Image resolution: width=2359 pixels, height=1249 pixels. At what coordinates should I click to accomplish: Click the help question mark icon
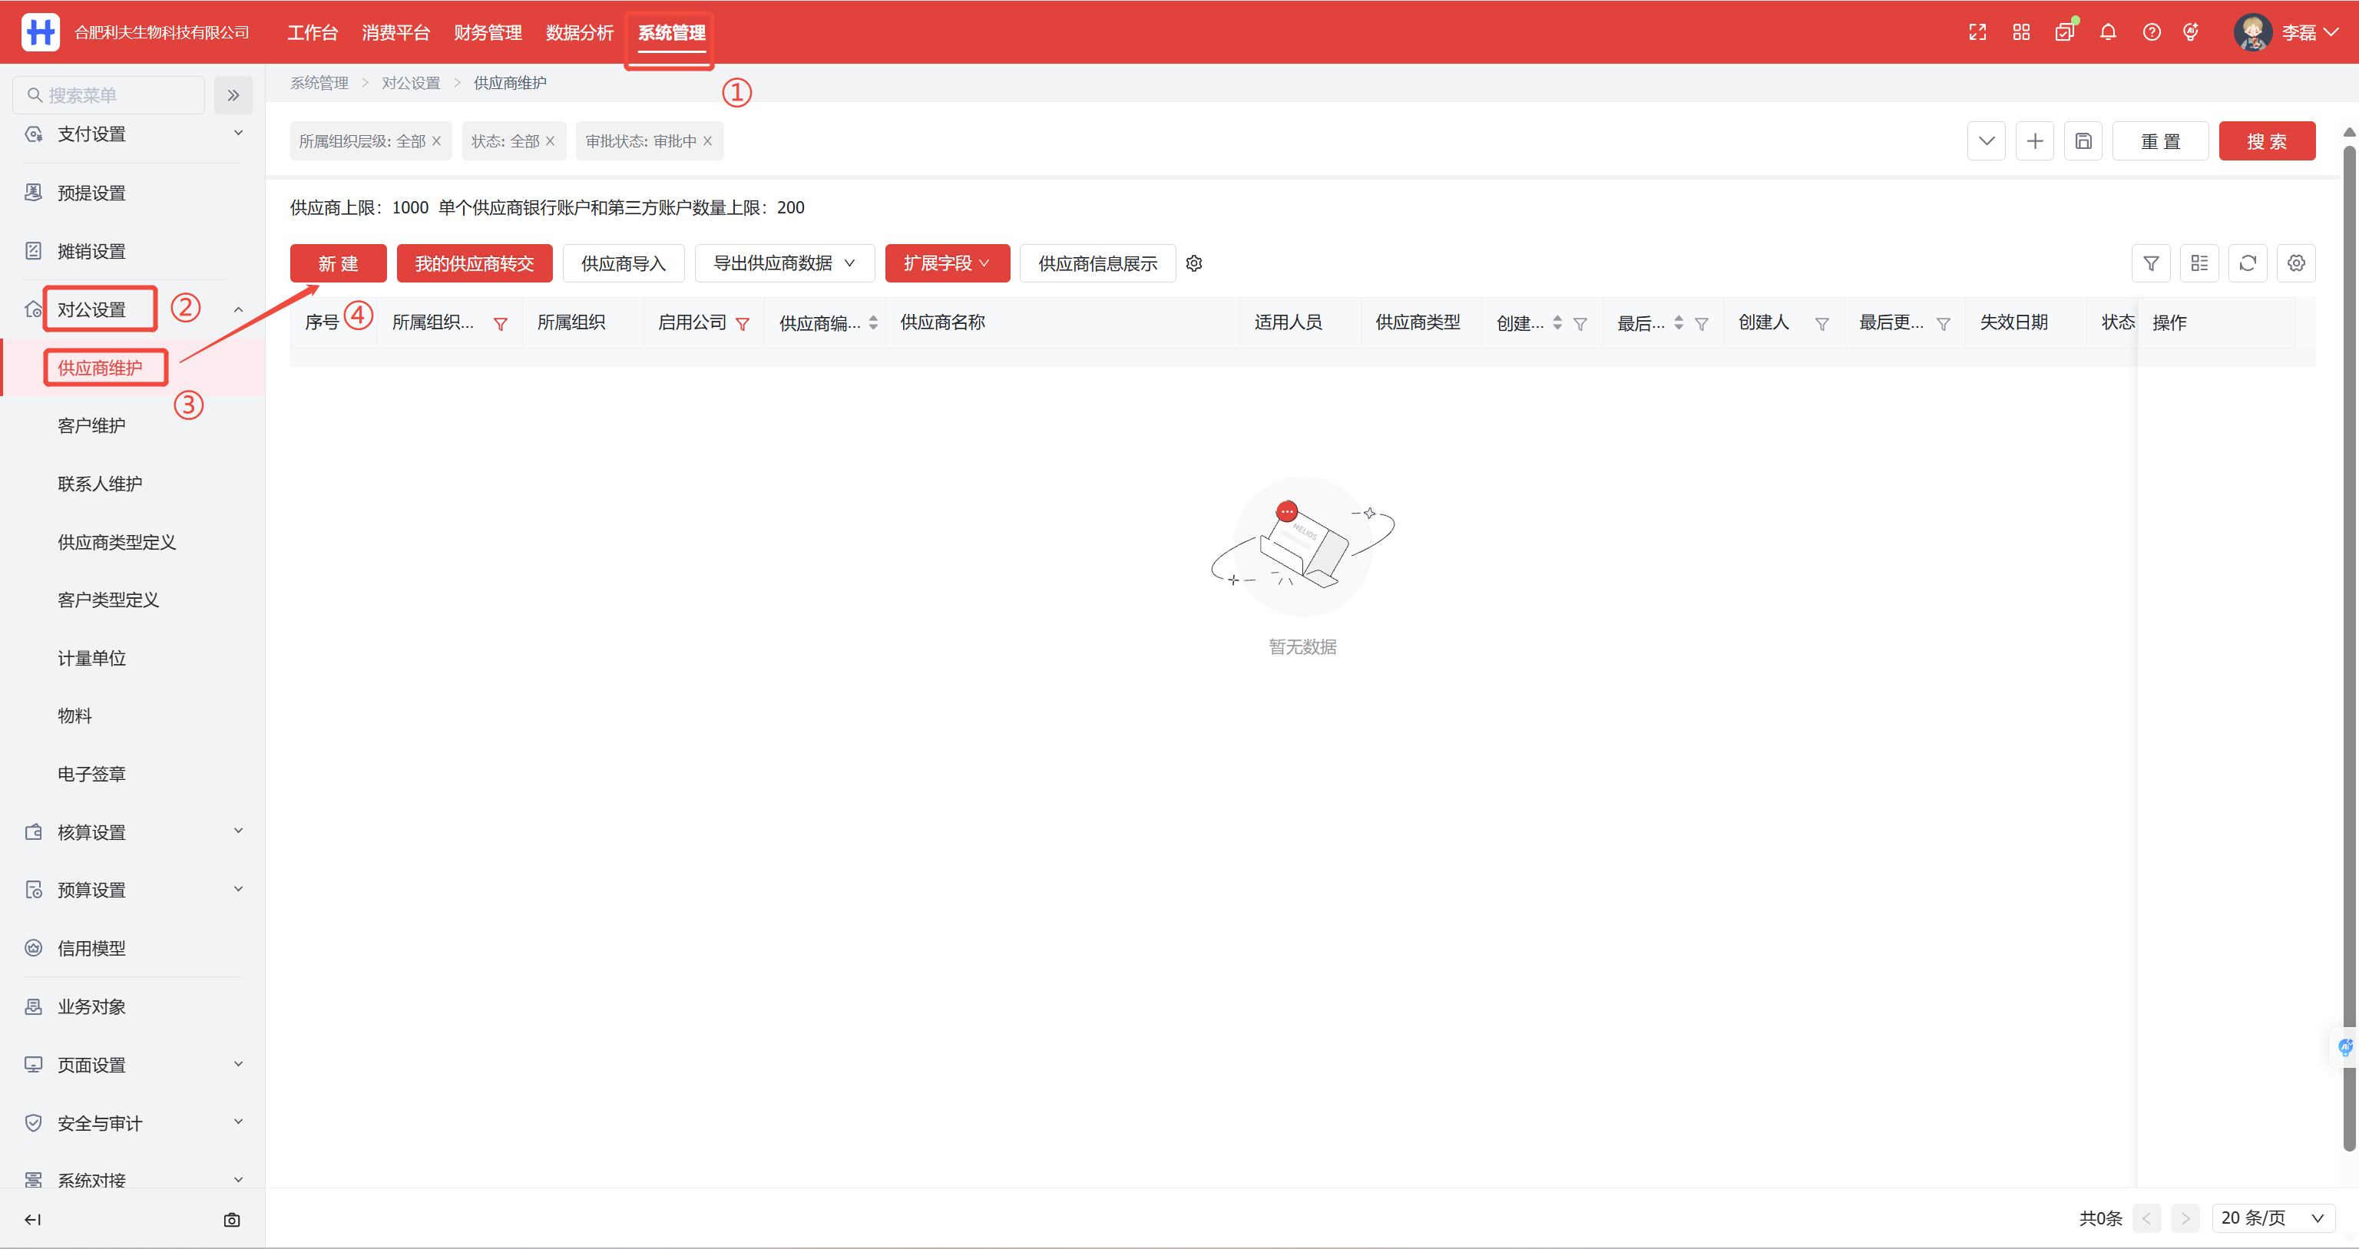[x=2151, y=33]
